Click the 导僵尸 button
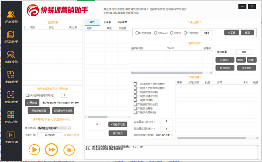The width and height of the screenshot is (262, 162). point(252,60)
